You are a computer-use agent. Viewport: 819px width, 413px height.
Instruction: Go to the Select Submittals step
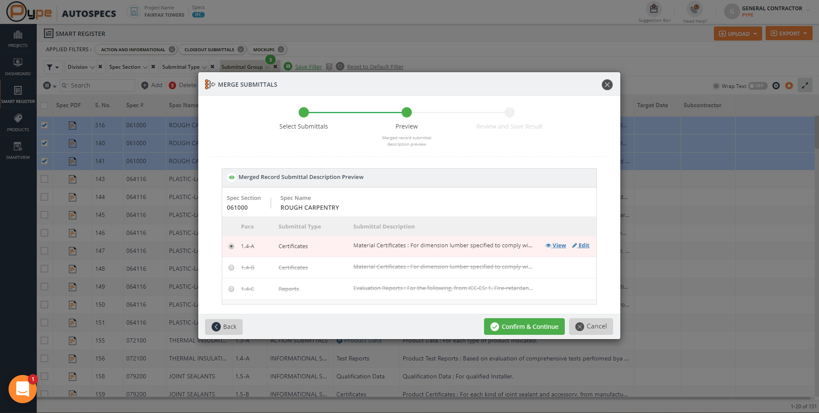tap(303, 112)
